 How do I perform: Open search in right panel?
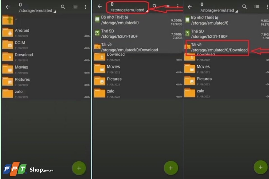click(245, 7)
